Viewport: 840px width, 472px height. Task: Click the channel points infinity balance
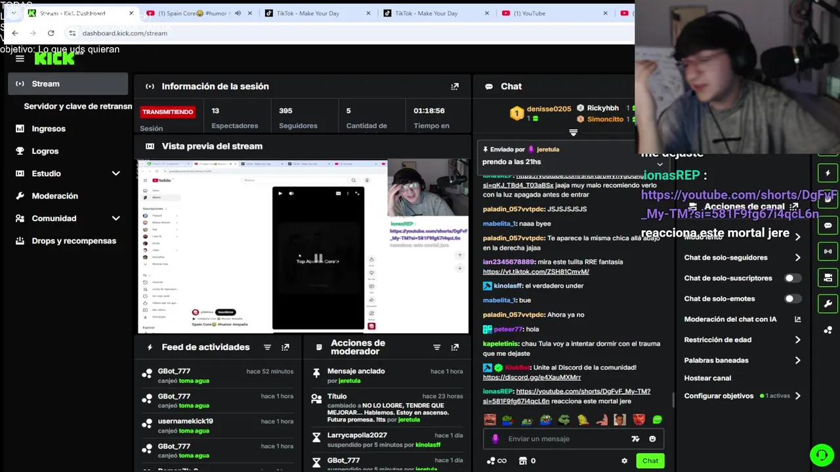[x=497, y=461]
